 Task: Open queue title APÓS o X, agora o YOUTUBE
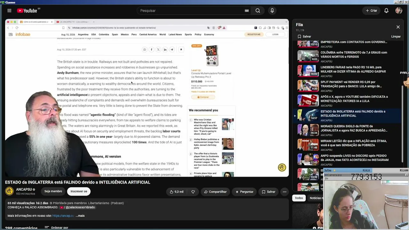pyautogui.click(x=354, y=99)
